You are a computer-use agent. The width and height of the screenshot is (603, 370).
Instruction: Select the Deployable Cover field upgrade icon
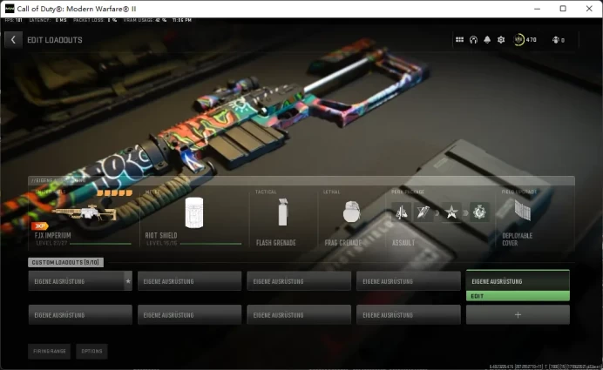click(523, 211)
